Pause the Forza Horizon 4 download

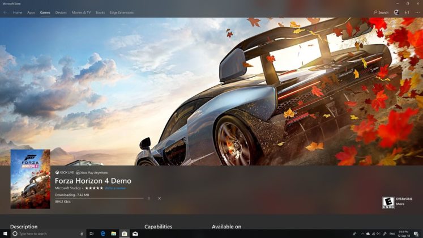coord(149,198)
